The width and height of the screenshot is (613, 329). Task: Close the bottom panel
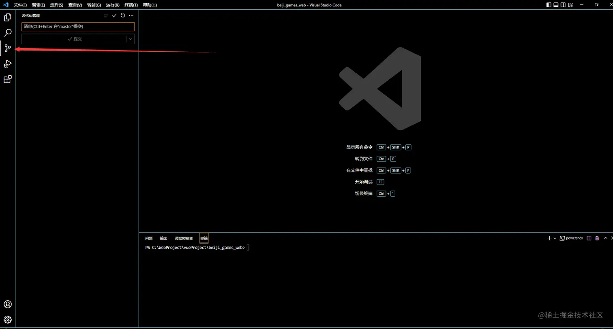click(611, 238)
